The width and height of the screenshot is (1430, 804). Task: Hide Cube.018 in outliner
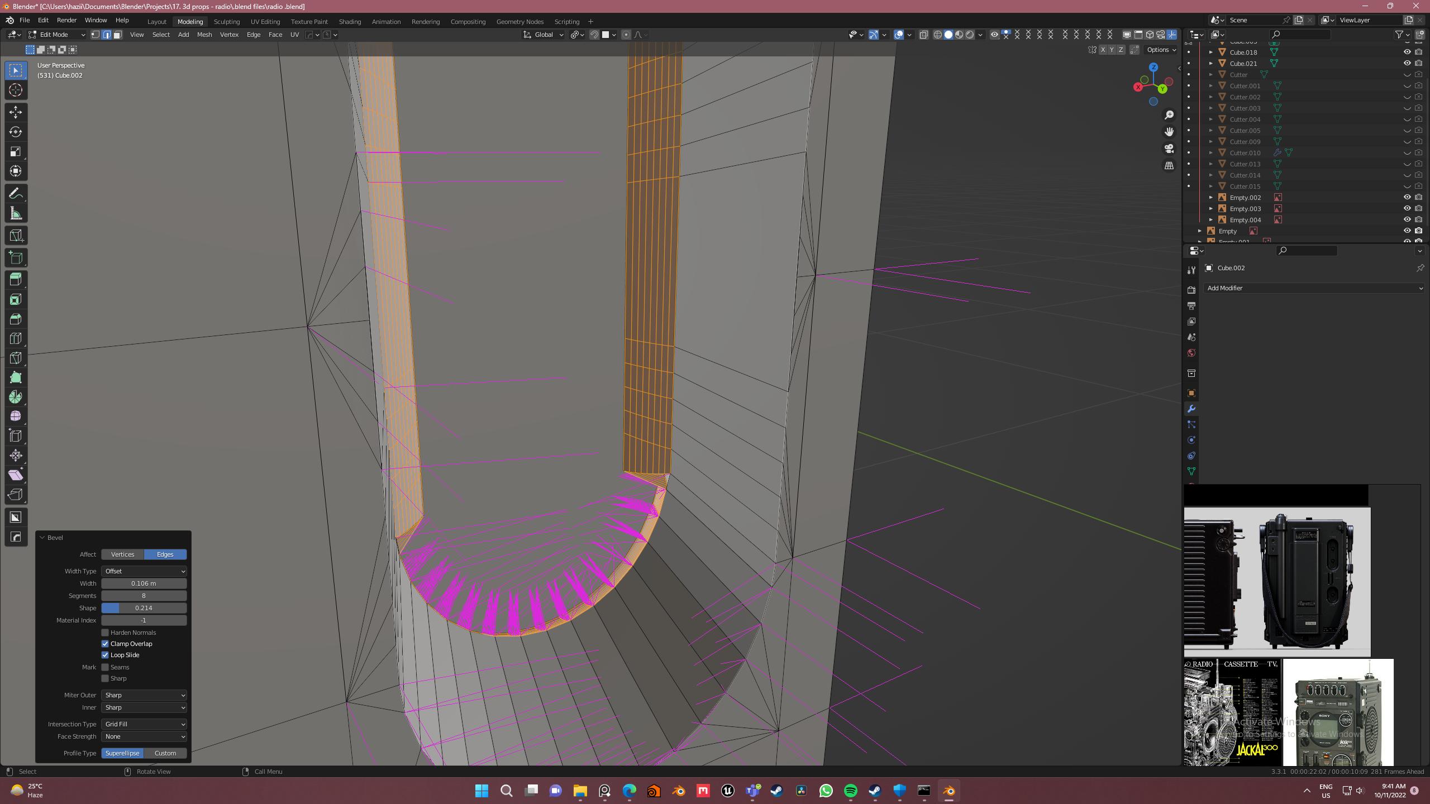click(1407, 52)
